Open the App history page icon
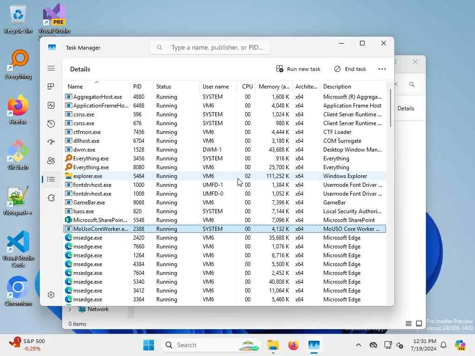Viewport: 475px width, 356px height. click(x=51, y=123)
